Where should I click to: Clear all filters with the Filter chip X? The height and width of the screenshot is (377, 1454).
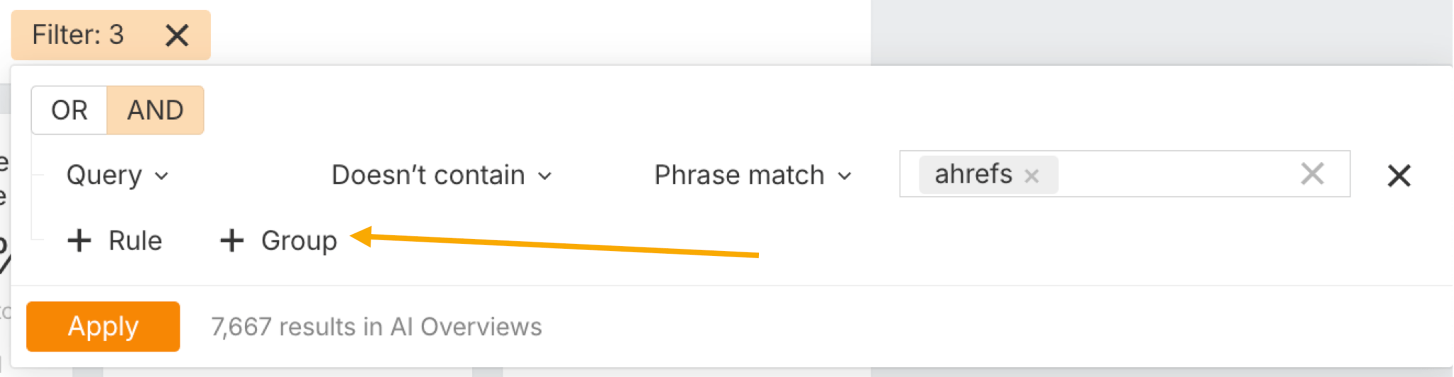coord(177,35)
